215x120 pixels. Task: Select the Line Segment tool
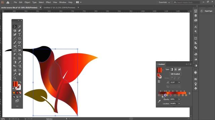coord(15,39)
